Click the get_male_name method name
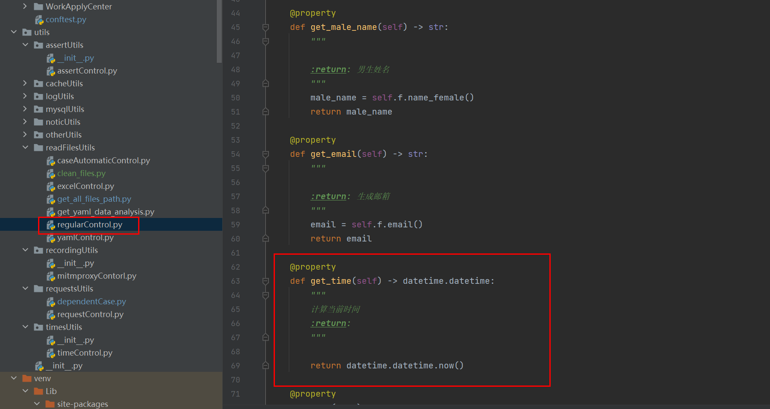 344,27
